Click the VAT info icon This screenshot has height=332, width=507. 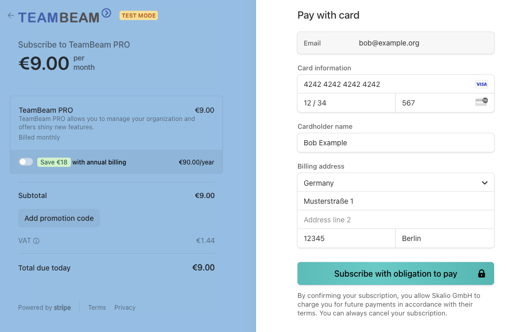(x=36, y=241)
